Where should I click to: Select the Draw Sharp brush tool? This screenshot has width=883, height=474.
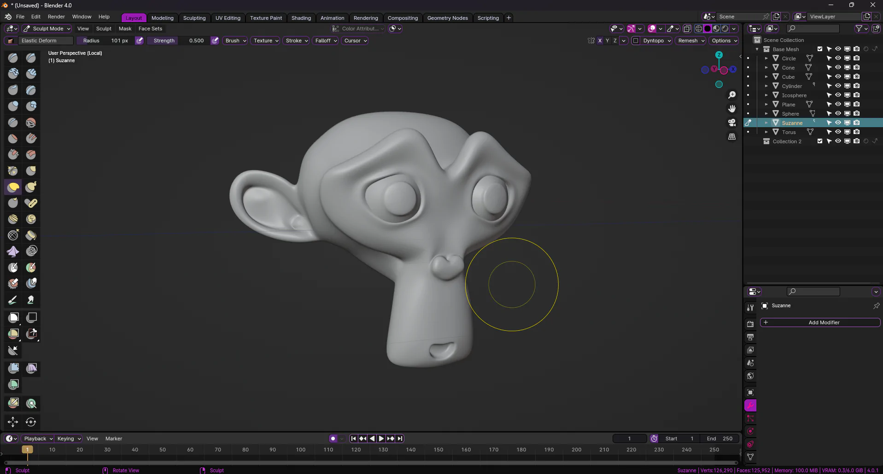click(x=31, y=58)
